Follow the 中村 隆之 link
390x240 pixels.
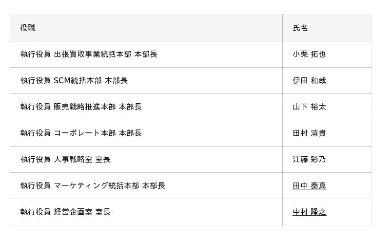[x=309, y=212]
